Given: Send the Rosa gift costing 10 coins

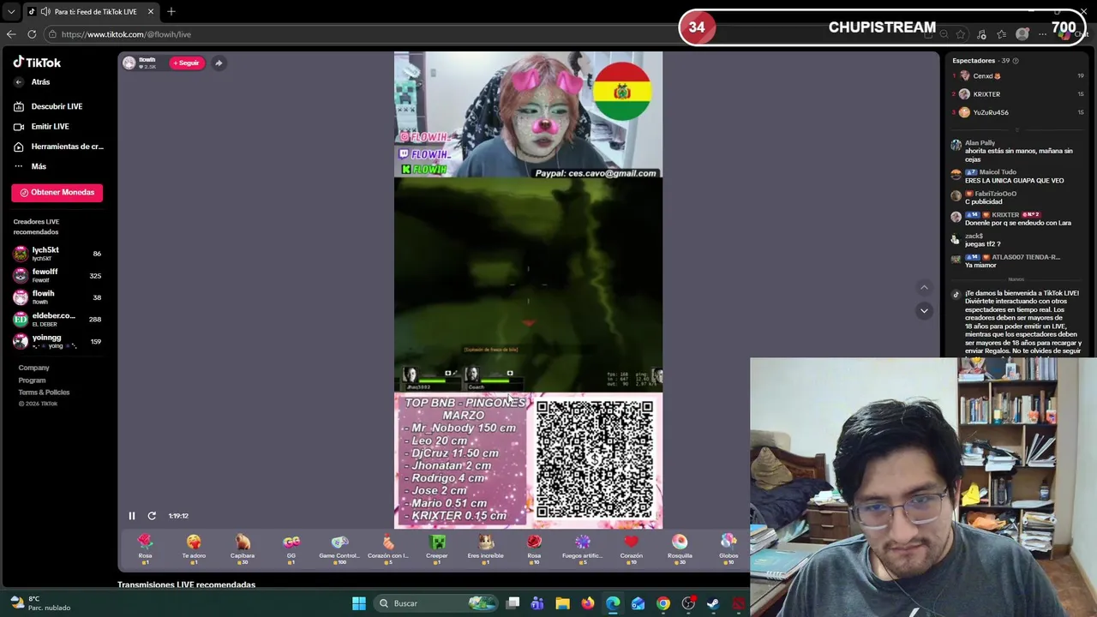Looking at the screenshot, I should click(534, 548).
